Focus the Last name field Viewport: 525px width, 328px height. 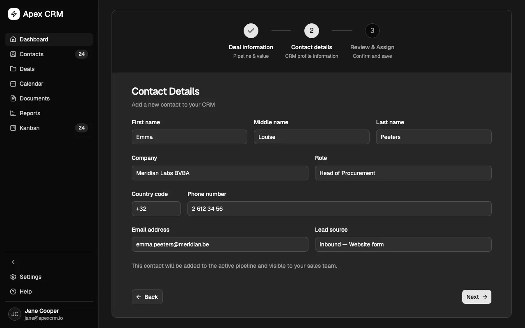[x=434, y=137]
